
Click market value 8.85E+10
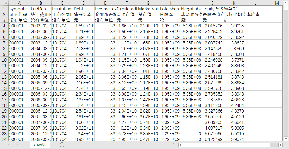click(148, 133)
